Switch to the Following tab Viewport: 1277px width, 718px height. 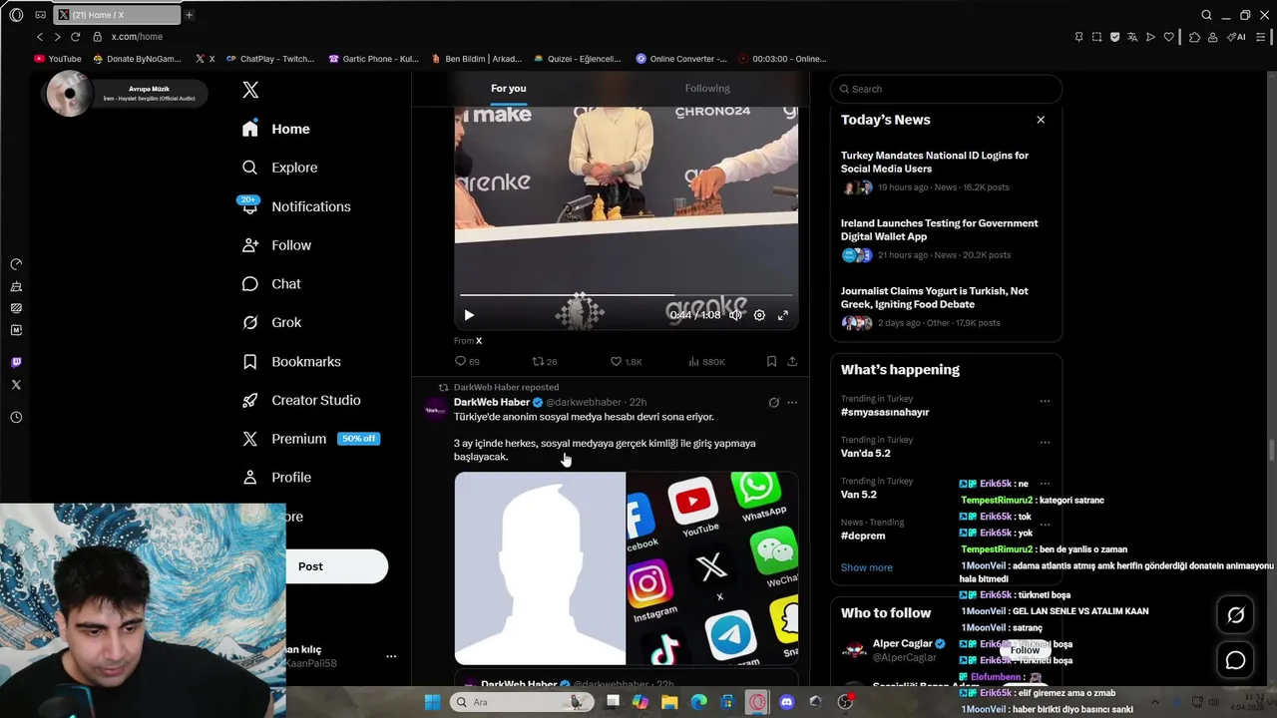click(x=707, y=89)
